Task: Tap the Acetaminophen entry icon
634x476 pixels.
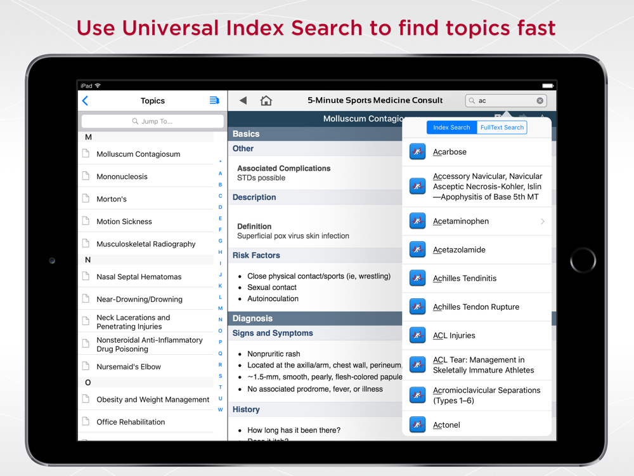Action: pyautogui.click(x=418, y=221)
